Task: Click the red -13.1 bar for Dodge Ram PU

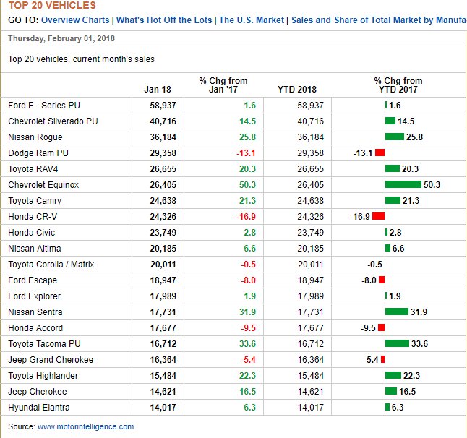Action: tap(380, 153)
